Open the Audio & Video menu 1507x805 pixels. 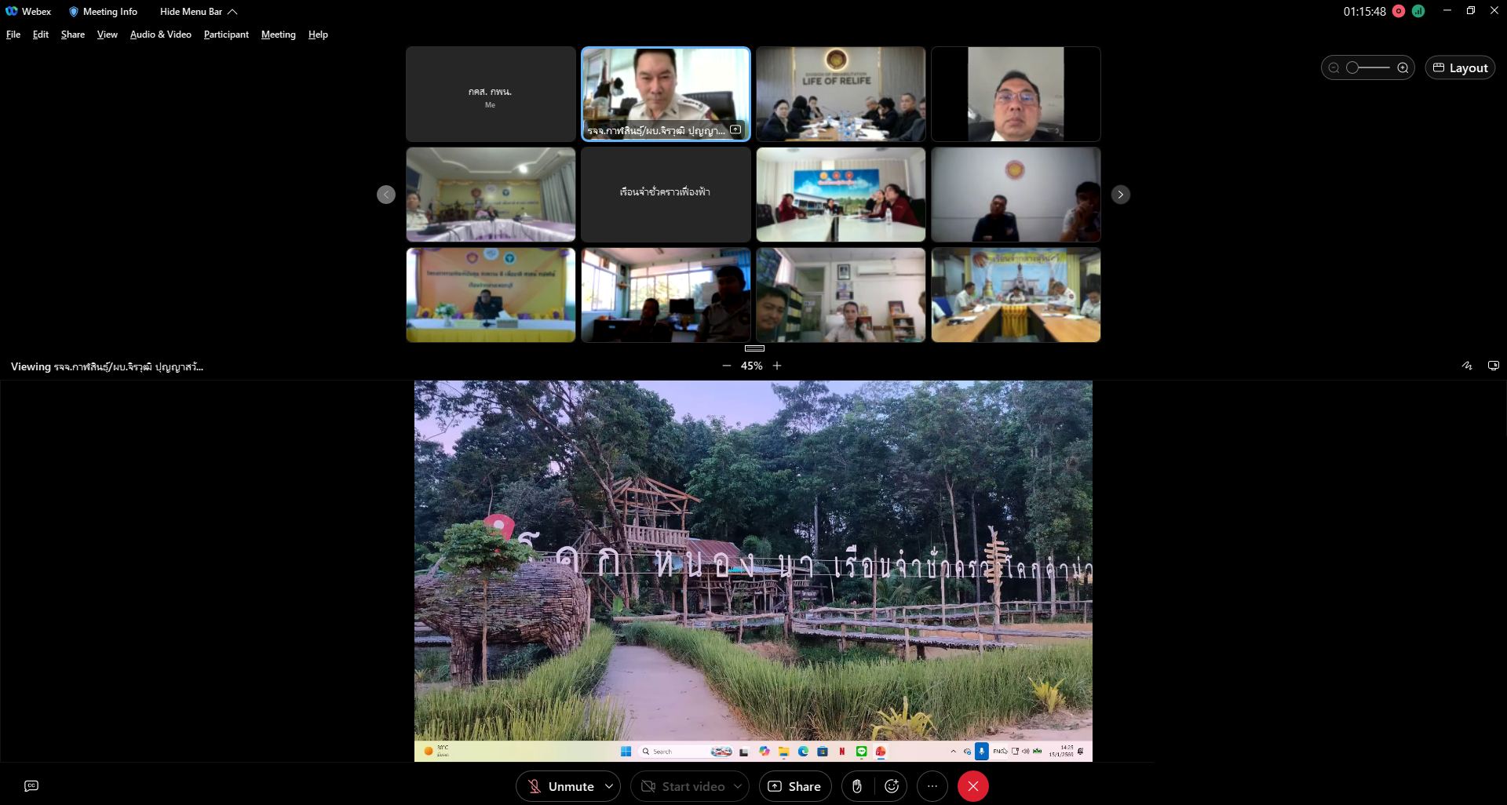160,35
